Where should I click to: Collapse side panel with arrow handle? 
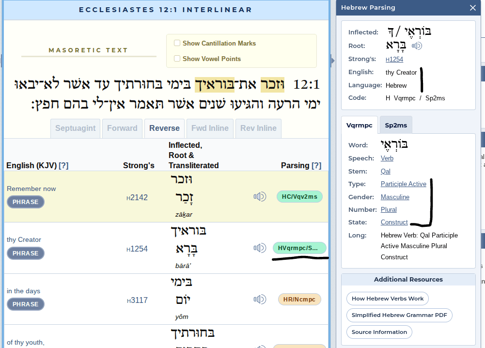click(x=332, y=61)
